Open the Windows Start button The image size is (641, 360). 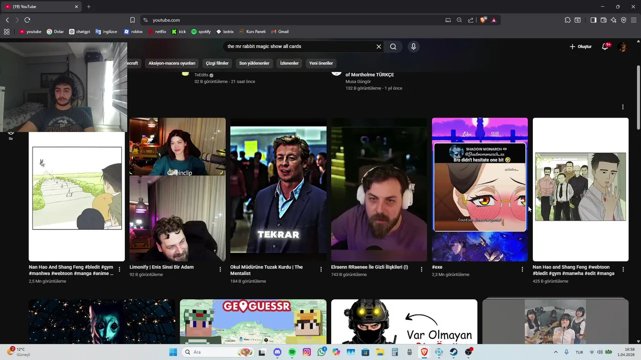(x=173, y=352)
